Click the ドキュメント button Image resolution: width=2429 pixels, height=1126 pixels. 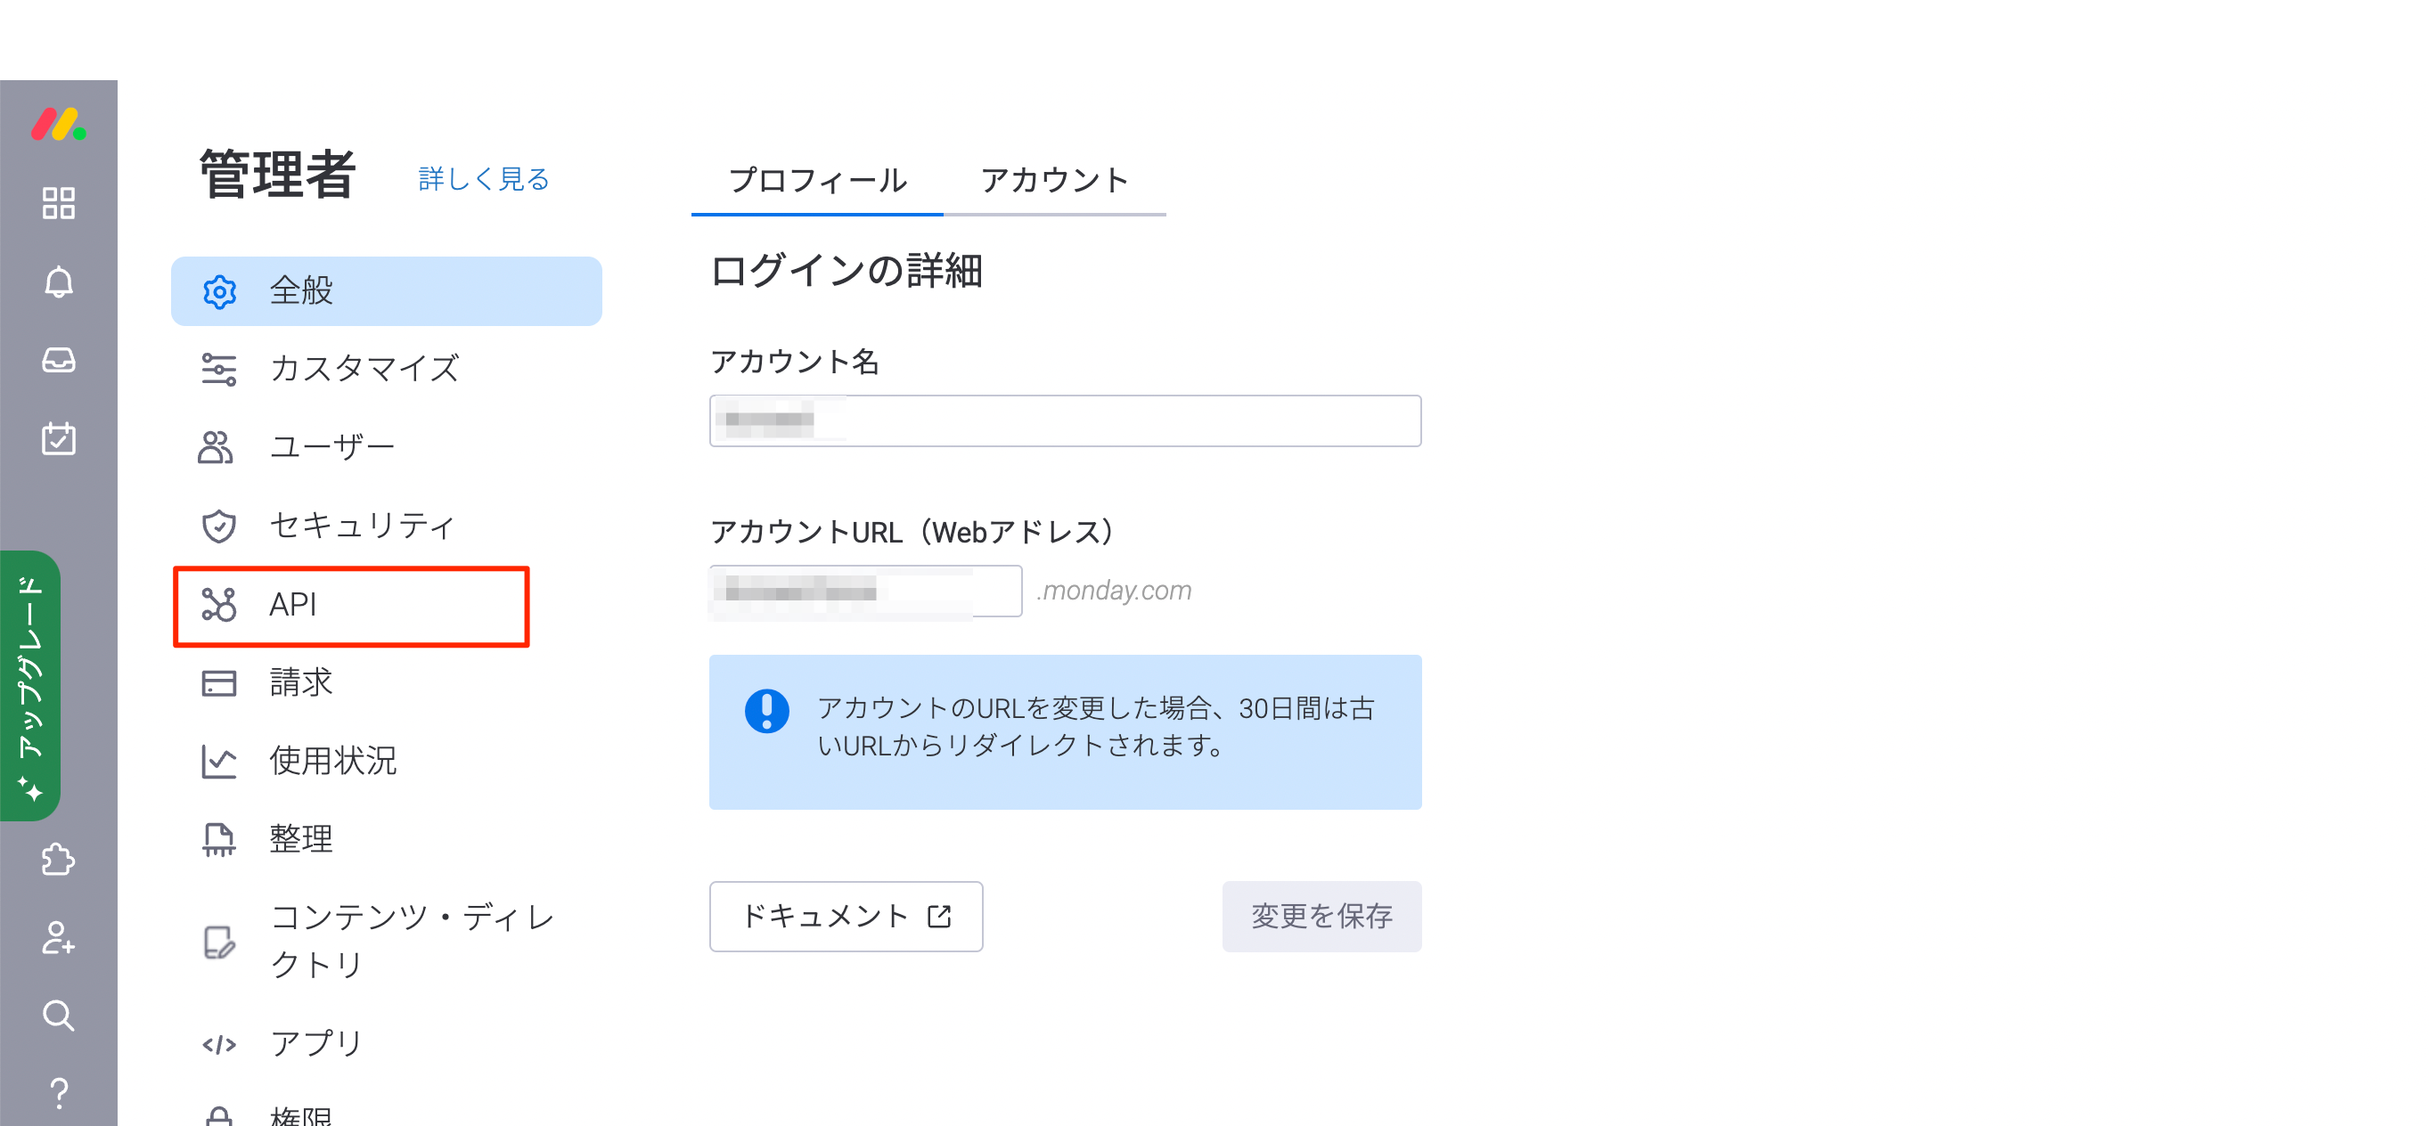[846, 917]
